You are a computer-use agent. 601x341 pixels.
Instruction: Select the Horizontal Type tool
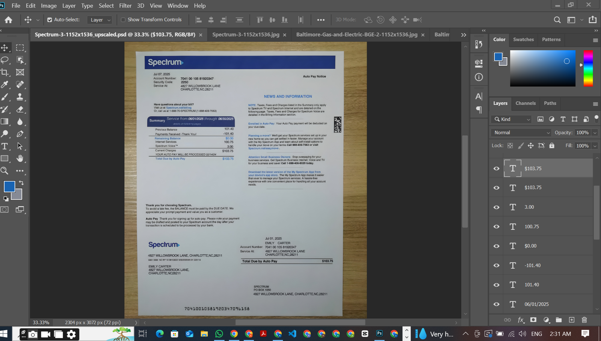click(5, 146)
